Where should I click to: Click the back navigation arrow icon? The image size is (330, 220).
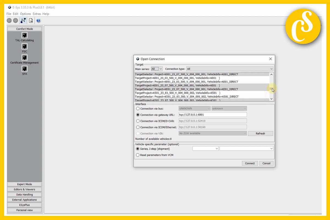coord(9,20)
